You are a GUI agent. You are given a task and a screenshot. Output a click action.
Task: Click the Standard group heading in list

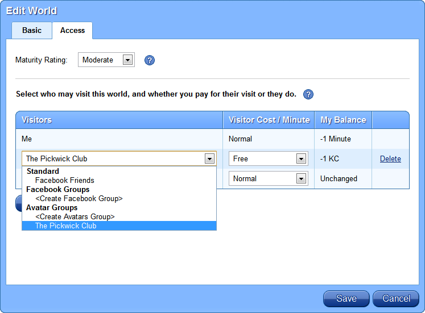tap(43, 171)
